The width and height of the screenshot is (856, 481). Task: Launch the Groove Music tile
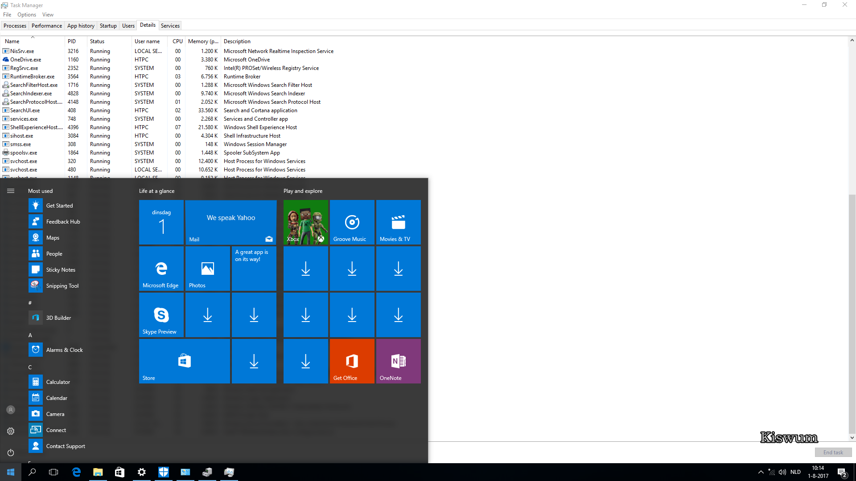(x=352, y=222)
